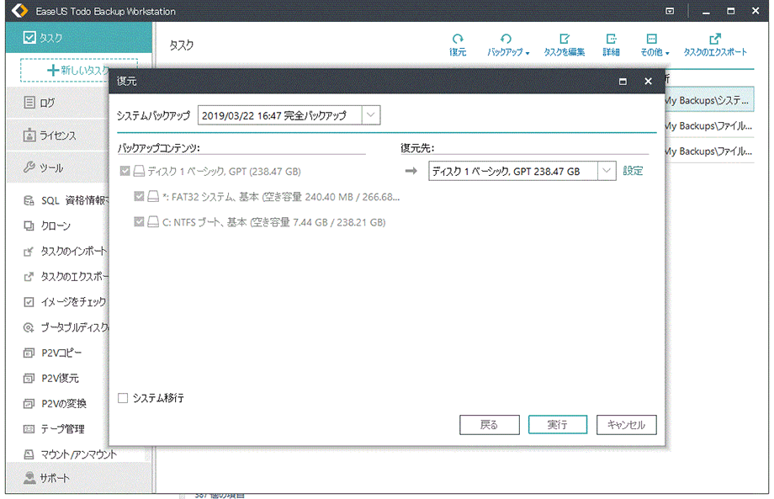This screenshot has width=774, height=499.
Task: Click the 復元 restore toolbar icon
Action: [x=458, y=45]
